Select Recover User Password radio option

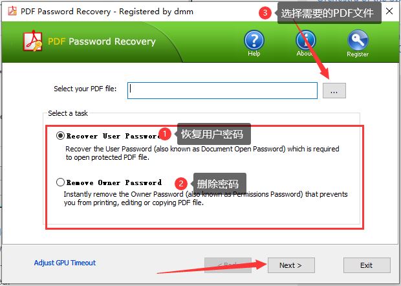(60, 136)
